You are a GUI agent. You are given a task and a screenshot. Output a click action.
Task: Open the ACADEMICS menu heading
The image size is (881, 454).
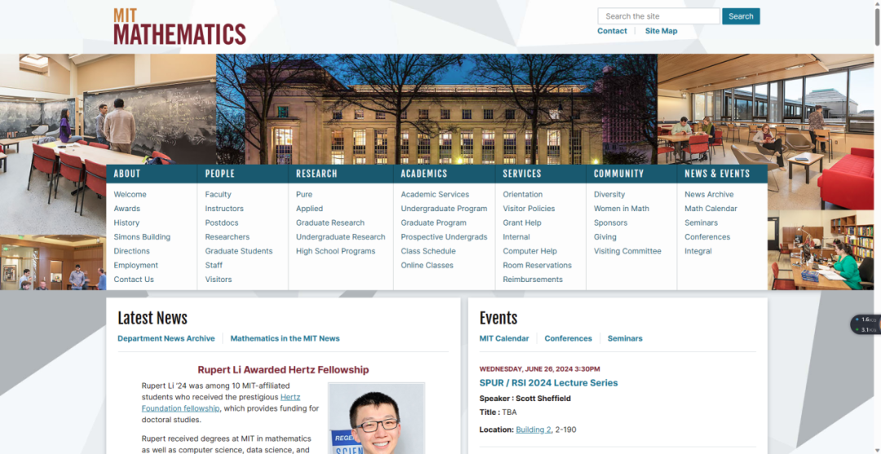[424, 174]
